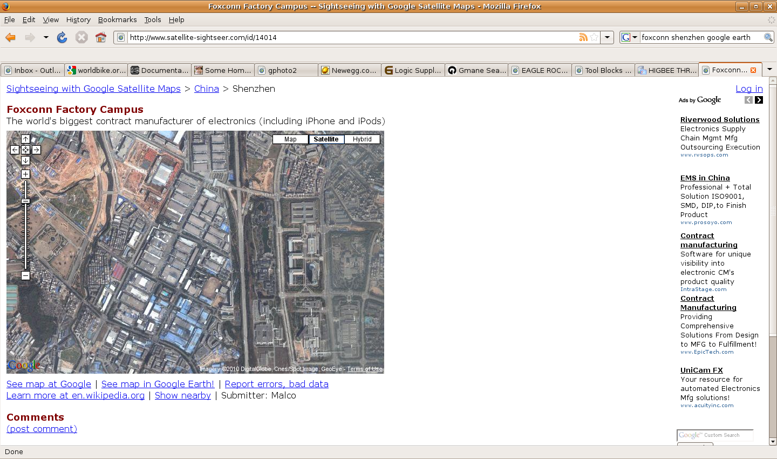Viewport: 777px width, 459px height.
Task: Pan the map up
Action: tap(25, 139)
